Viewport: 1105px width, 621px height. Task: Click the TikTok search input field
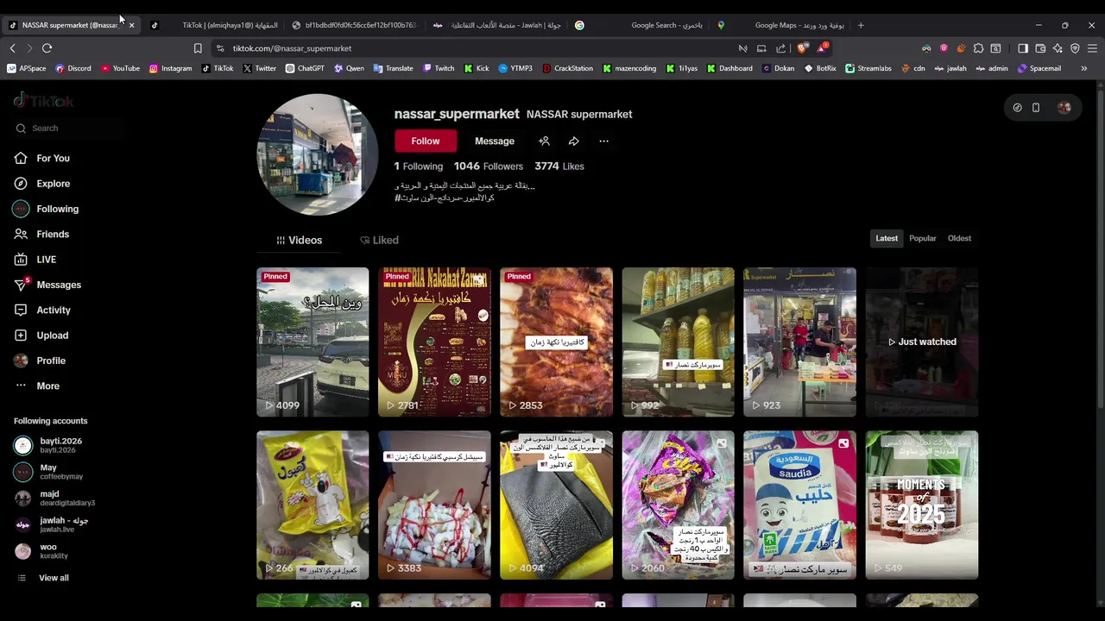(x=69, y=128)
